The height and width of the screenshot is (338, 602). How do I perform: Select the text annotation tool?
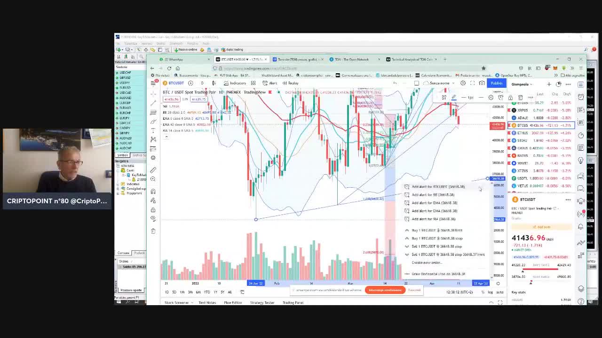coord(153,130)
